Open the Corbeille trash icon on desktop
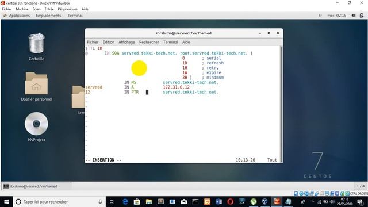Viewport: 368px width, 207px height. click(36, 44)
